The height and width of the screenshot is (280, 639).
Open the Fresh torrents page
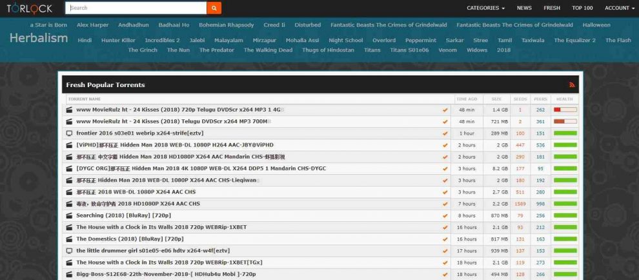(552, 8)
